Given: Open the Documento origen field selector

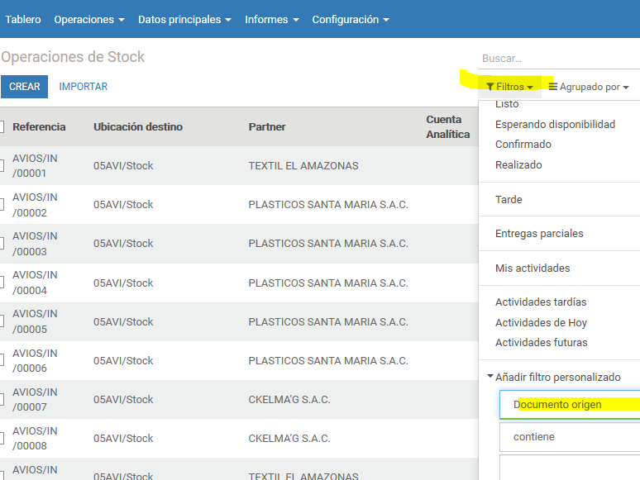Looking at the screenshot, I should [x=570, y=405].
